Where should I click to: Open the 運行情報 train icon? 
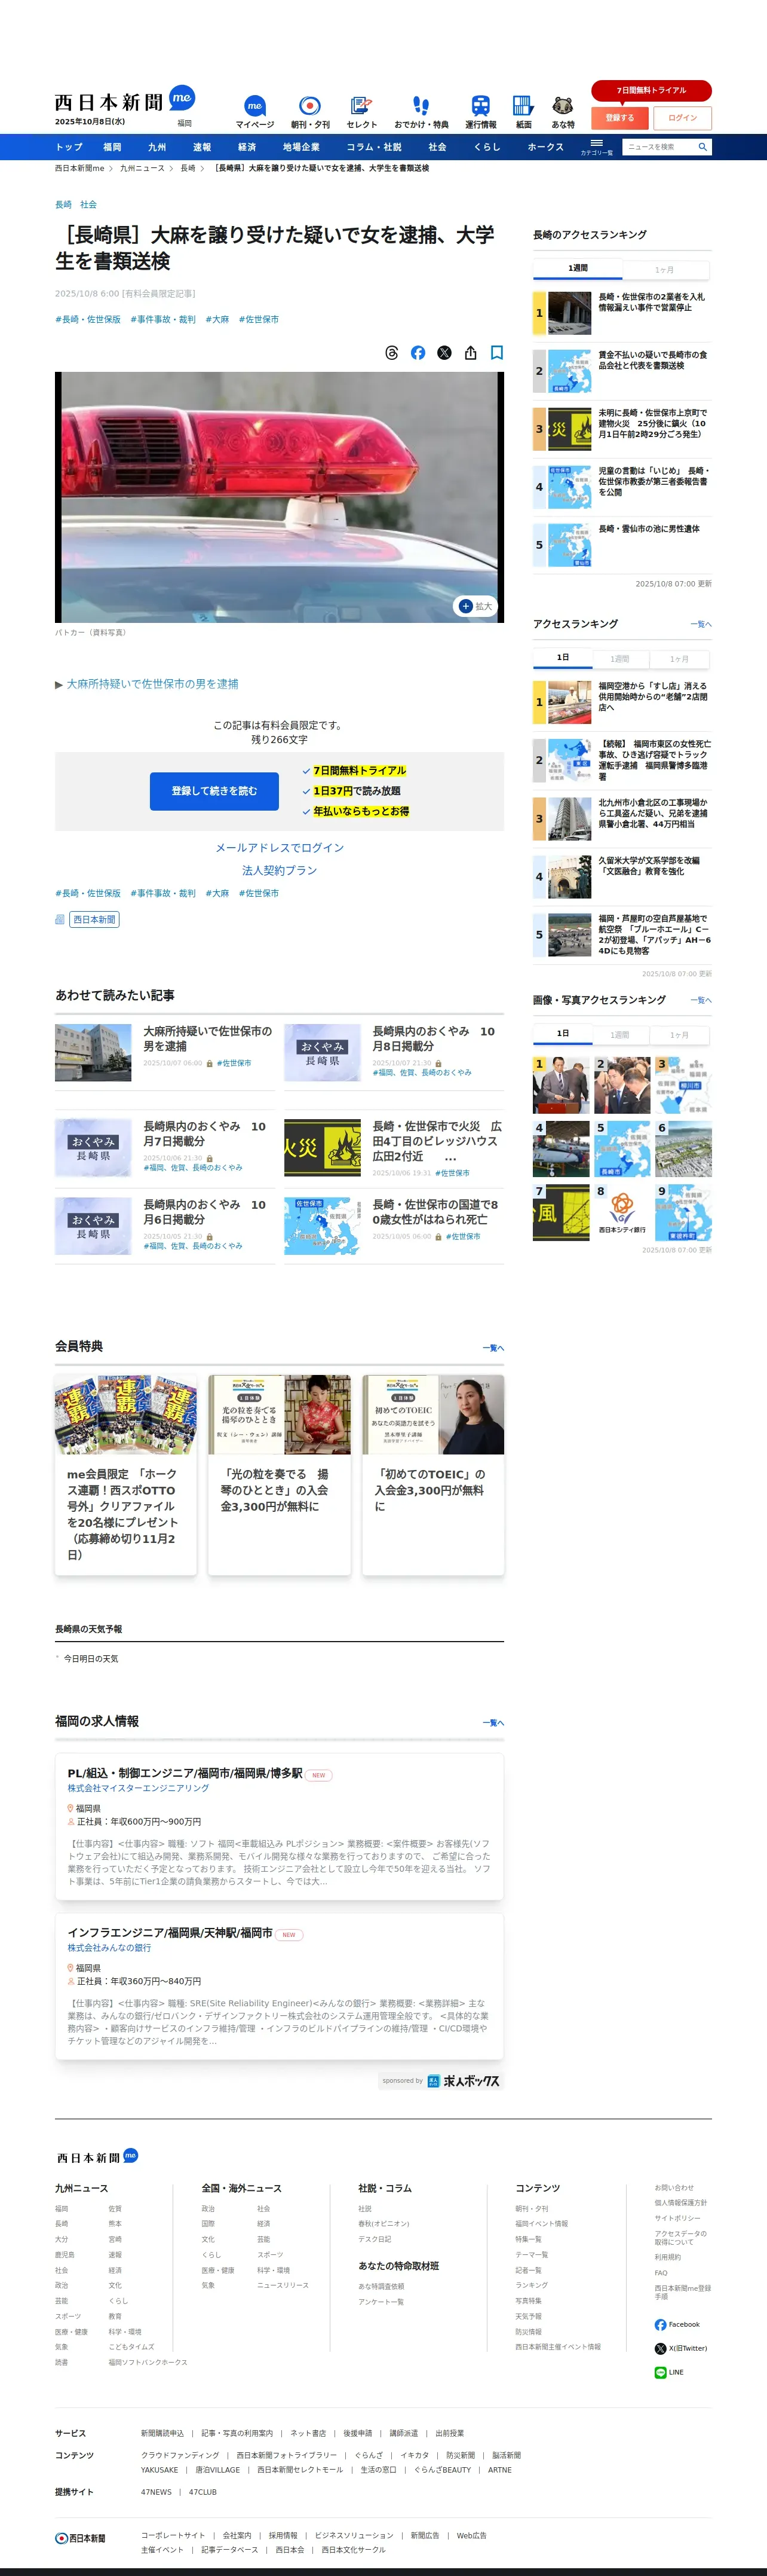pos(480,112)
